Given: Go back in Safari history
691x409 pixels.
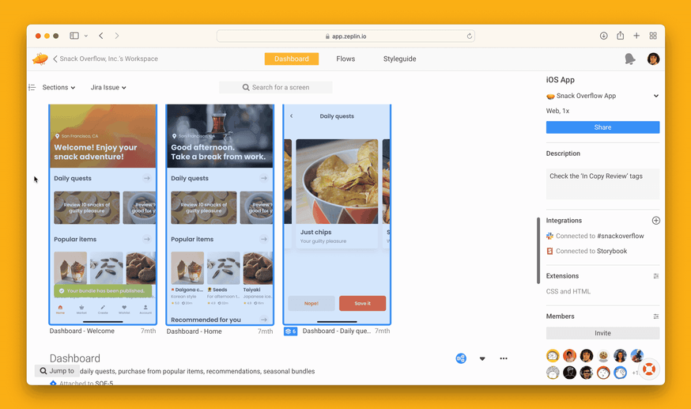Looking at the screenshot, I should (x=101, y=36).
